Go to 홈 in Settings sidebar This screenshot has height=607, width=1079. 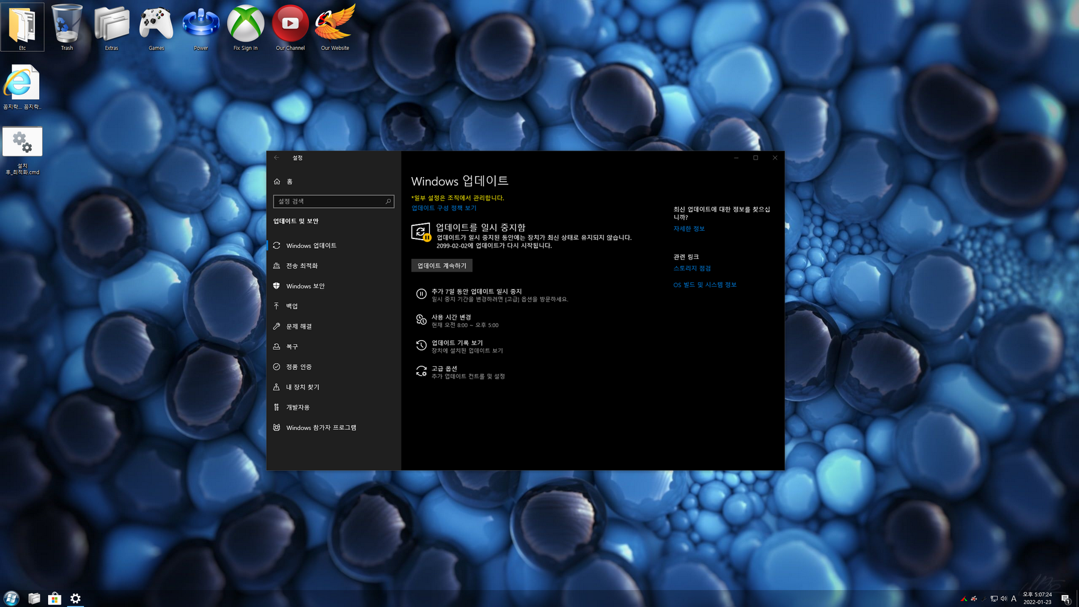(x=334, y=181)
